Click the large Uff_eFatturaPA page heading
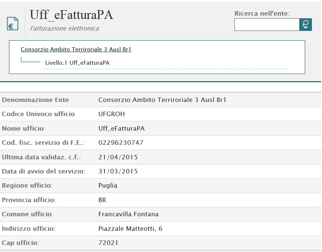This screenshot has width=322, height=252. [71, 15]
